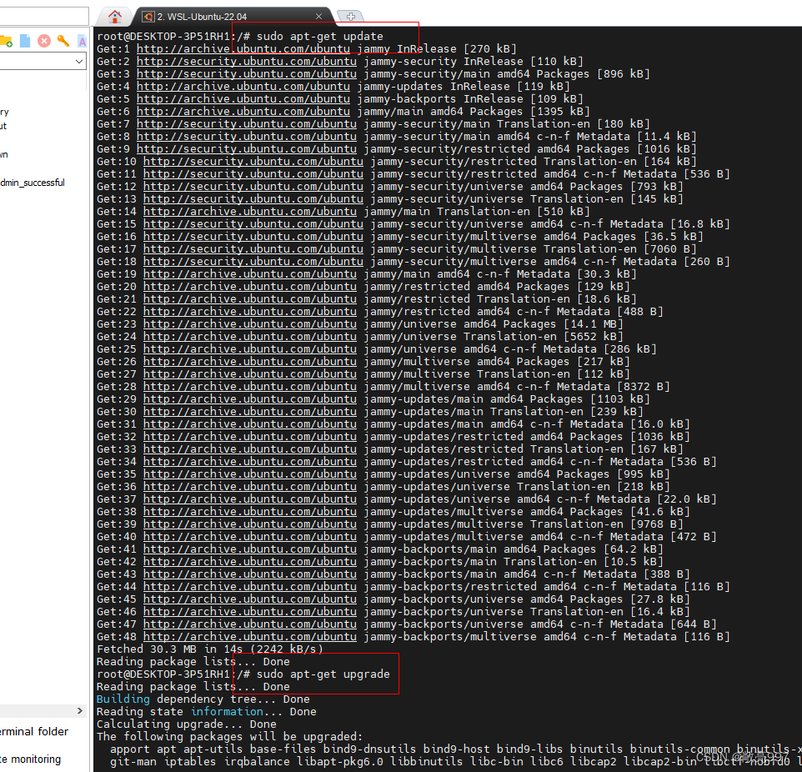Click 'jammy/universe Translation-en [5652 kB]' text
The width and height of the screenshot is (802, 772).
(493, 337)
